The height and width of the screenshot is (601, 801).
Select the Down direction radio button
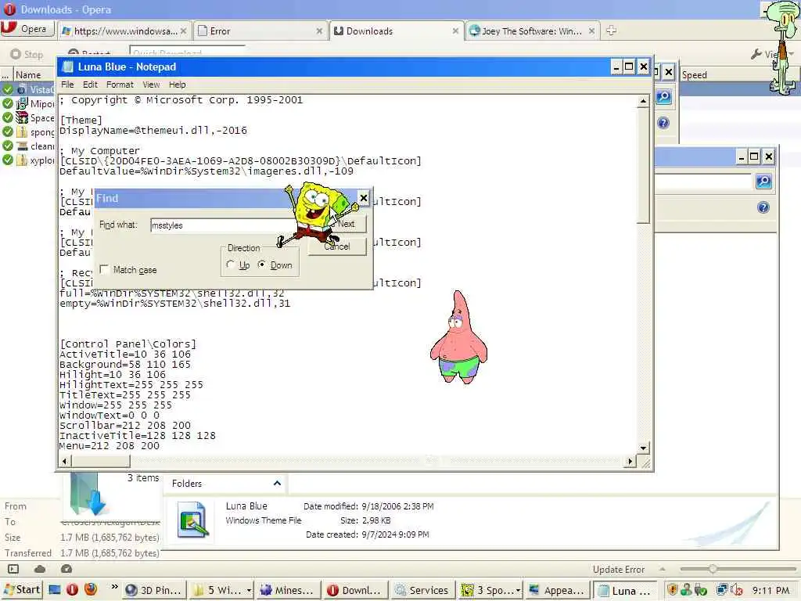coord(261,265)
